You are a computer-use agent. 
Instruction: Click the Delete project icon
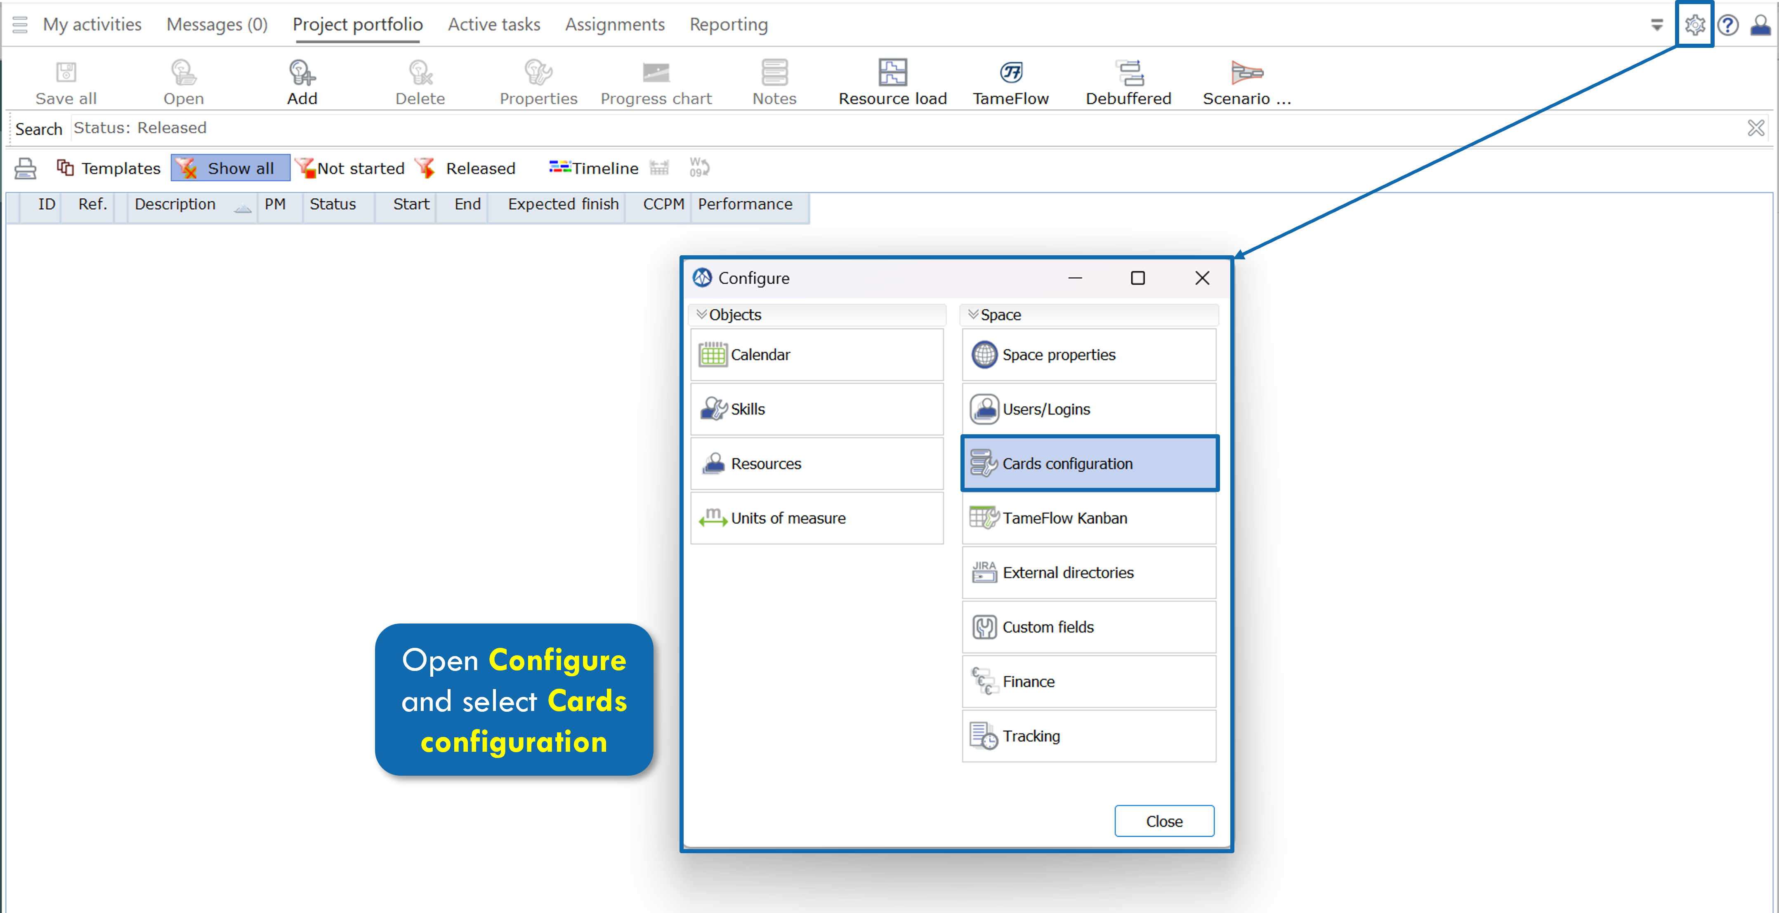420,82
